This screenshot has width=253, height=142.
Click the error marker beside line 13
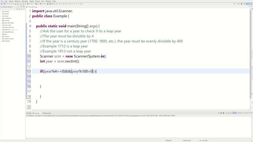point(26,71)
